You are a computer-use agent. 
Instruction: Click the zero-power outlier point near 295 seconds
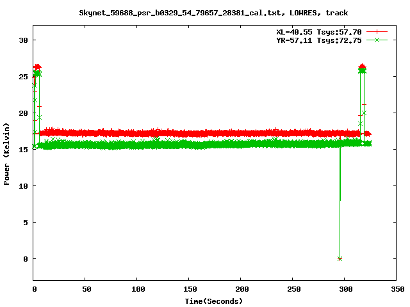point(340,258)
